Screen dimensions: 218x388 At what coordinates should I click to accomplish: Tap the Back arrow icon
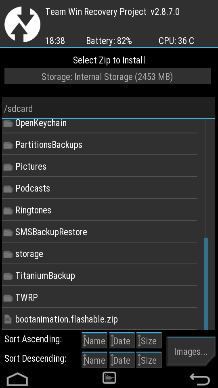(x=200, y=379)
